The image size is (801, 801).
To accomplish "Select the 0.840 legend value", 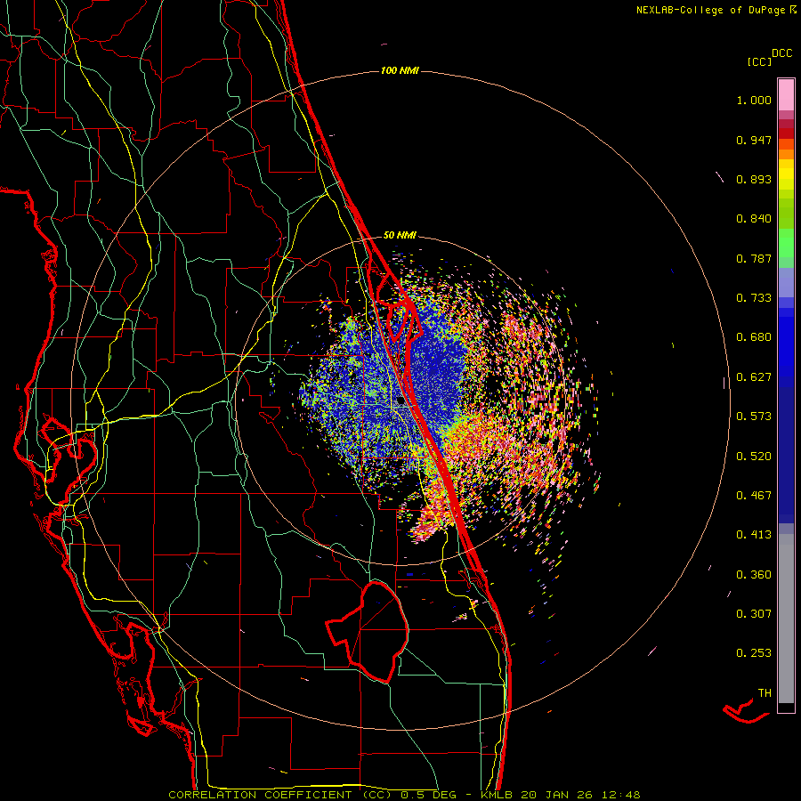I will (x=754, y=219).
